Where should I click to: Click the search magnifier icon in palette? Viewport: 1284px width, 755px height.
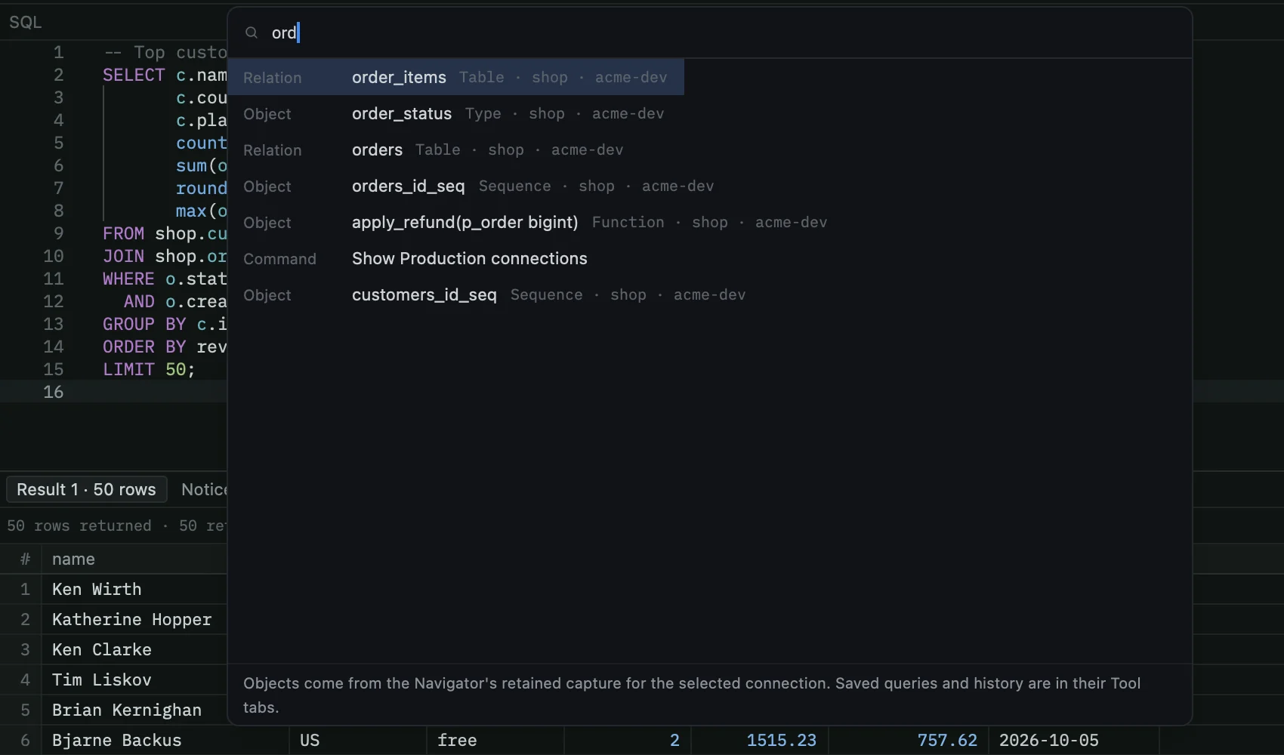pos(252,32)
